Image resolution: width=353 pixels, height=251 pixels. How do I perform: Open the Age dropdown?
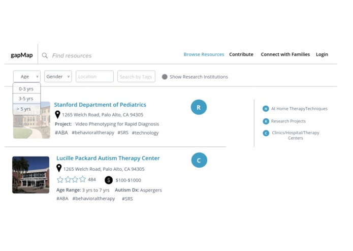27,77
